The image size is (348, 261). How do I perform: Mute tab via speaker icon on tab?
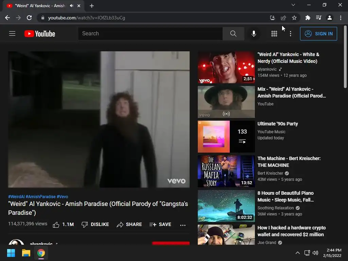click(x=71, y=6)
